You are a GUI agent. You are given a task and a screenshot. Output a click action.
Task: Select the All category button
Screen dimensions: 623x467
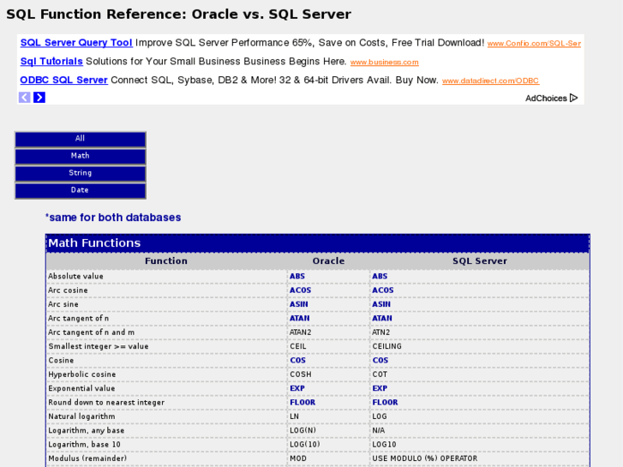[81, 139]
